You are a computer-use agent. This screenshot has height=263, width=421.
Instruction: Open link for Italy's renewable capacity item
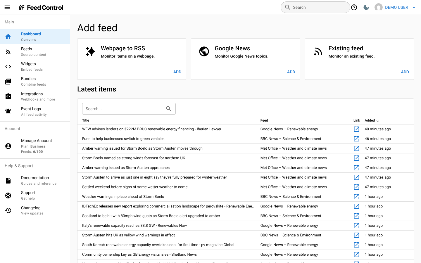(x=357, y=226)
